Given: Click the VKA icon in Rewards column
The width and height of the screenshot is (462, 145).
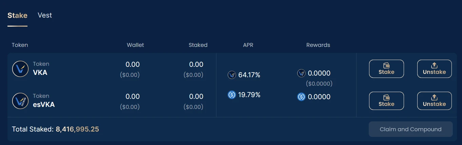Looking at the screenshot, I should click(x=301, y=73).
